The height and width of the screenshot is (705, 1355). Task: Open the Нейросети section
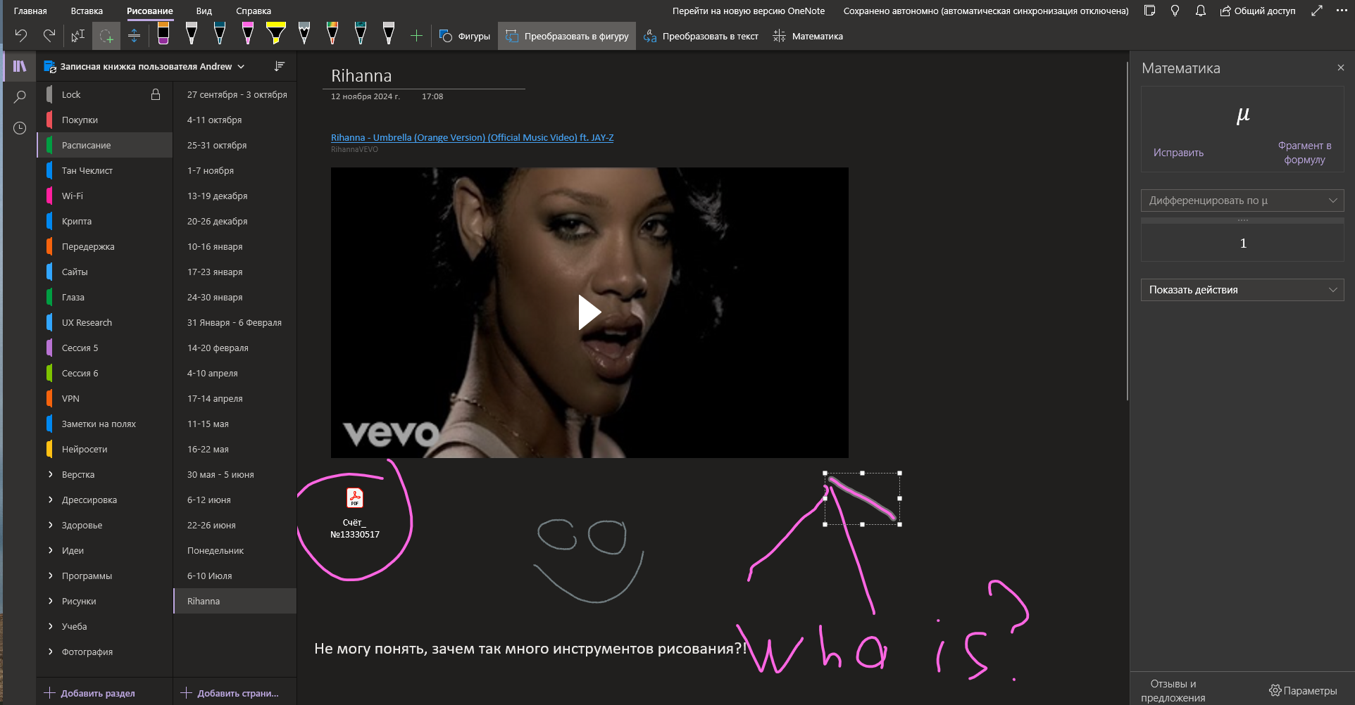coord(105,449)
